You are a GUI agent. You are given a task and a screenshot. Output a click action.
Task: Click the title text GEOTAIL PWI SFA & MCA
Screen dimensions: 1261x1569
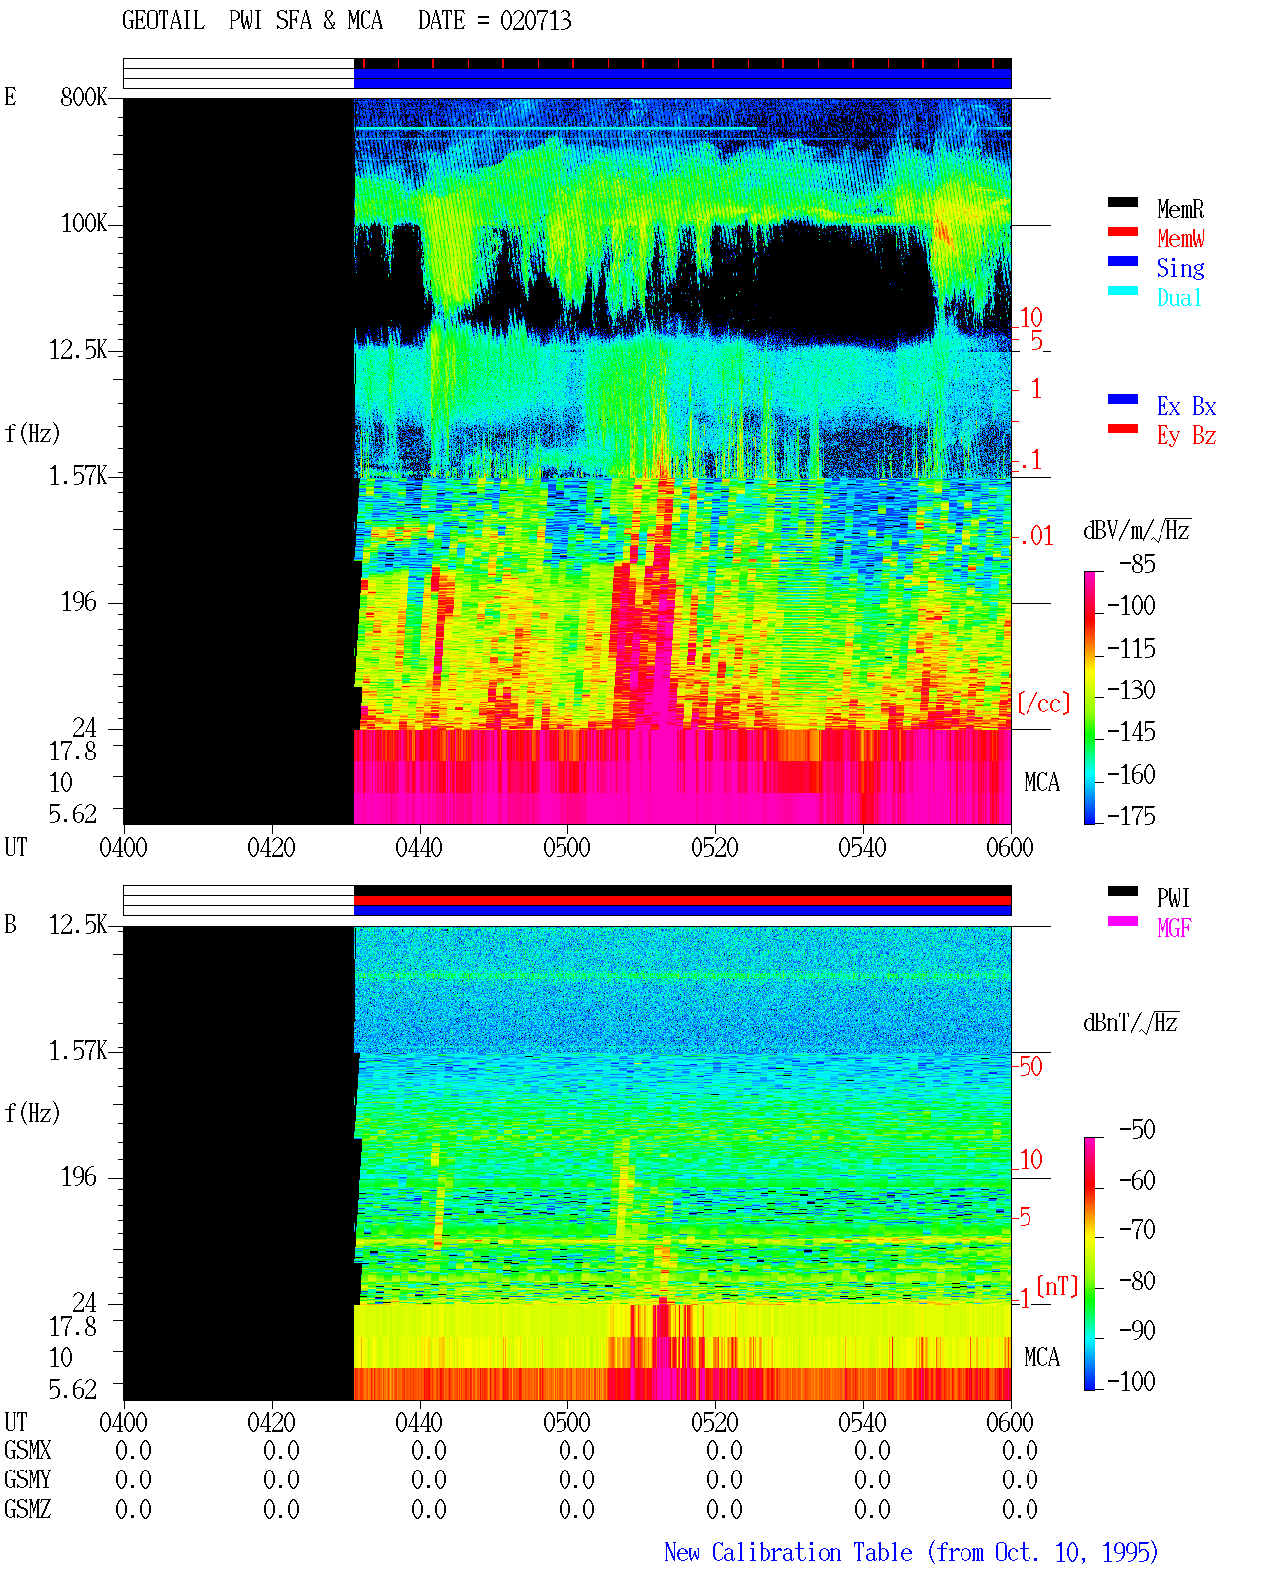pos(252,20)
